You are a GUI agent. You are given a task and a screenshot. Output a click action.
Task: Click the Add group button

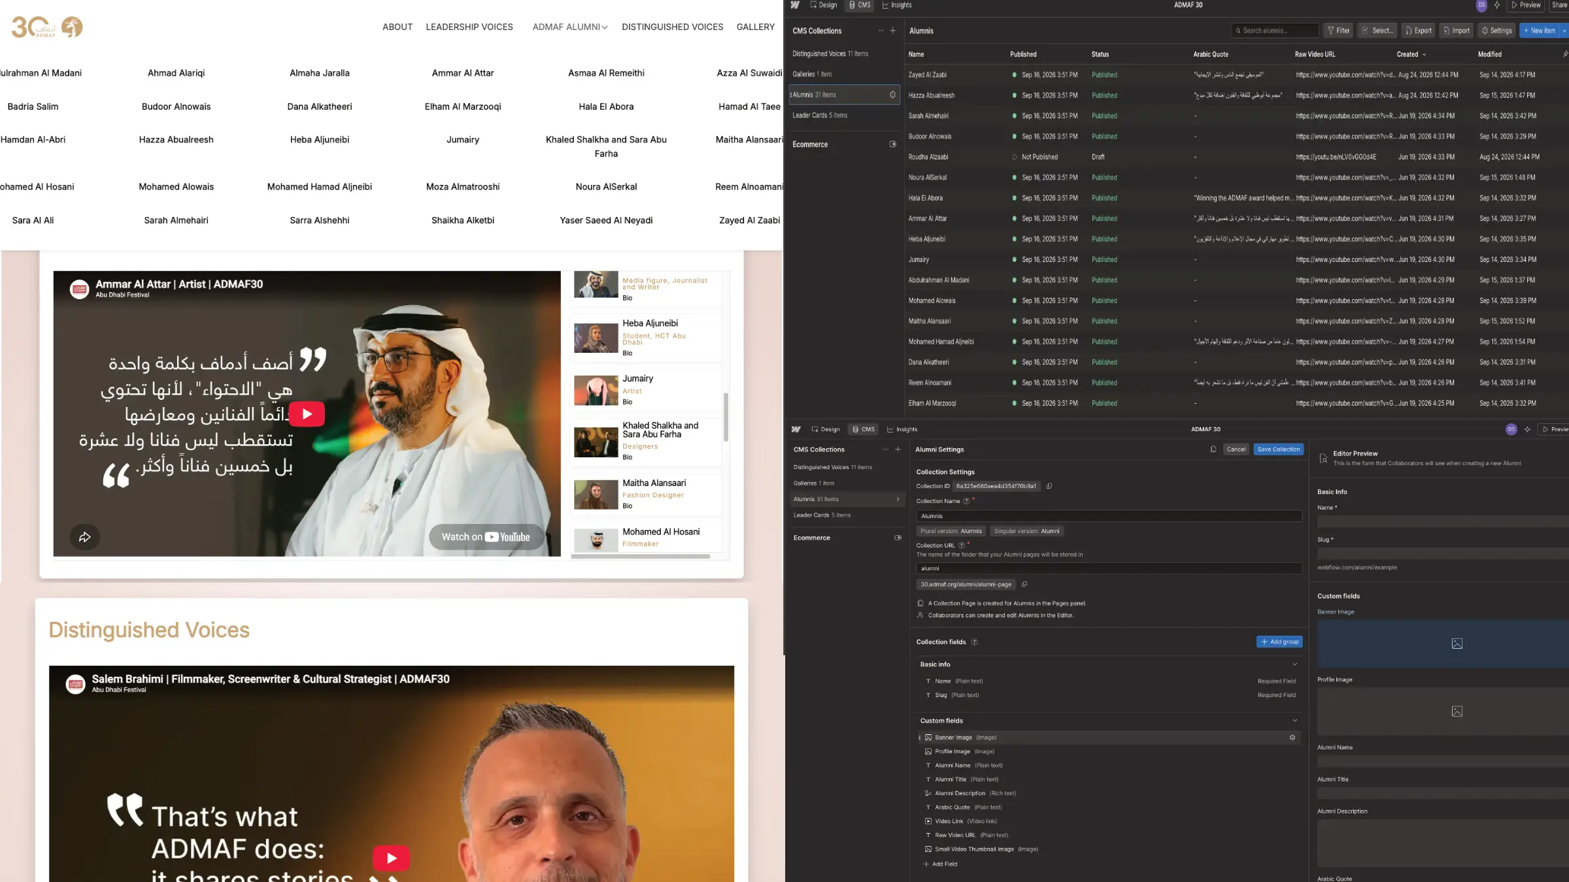[x=1279, y=642]
